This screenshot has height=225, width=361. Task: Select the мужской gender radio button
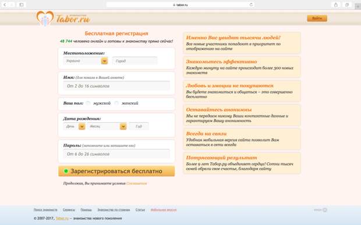(88, 103)
